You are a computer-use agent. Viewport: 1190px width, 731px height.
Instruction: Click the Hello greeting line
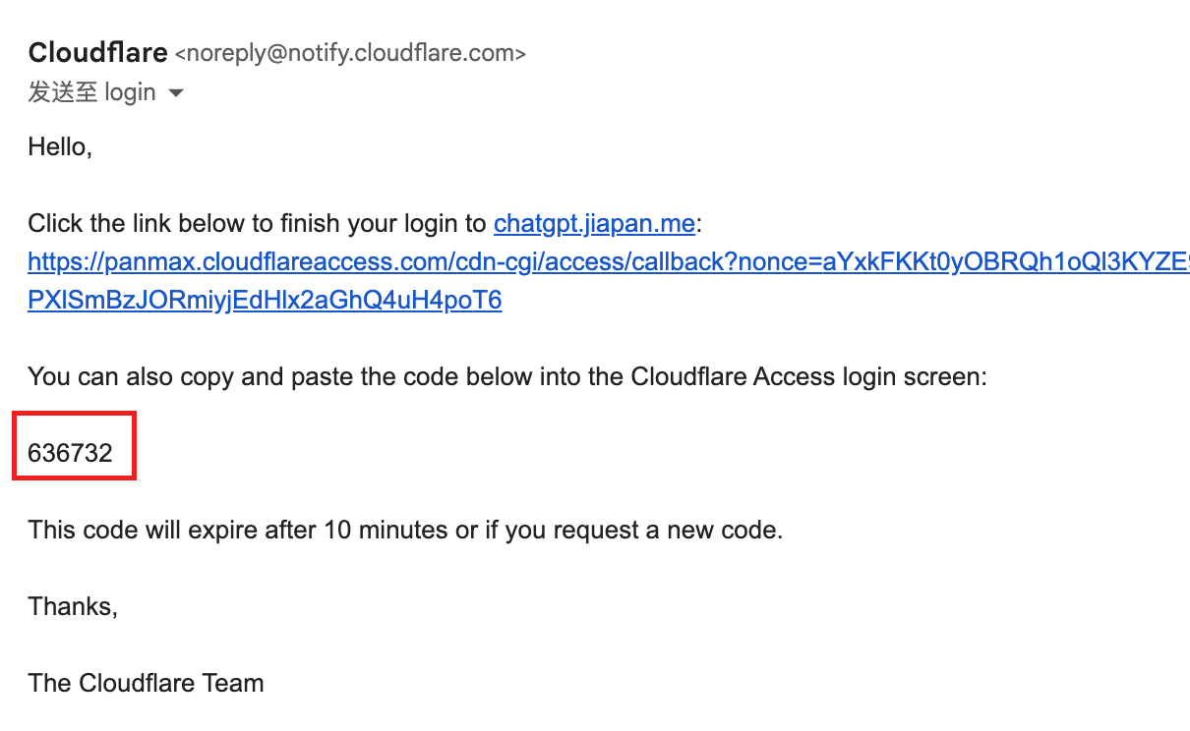tap(60, 147)
